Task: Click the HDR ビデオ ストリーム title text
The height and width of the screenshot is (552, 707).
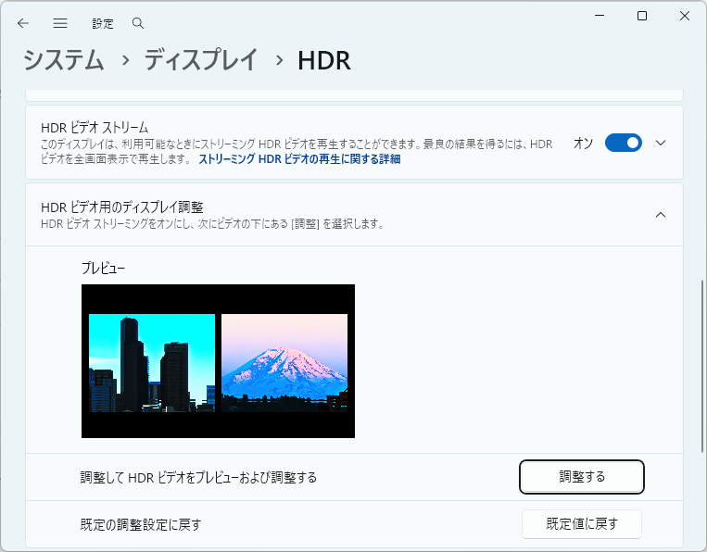Action: pyautogui.click(x=95, y=128)
